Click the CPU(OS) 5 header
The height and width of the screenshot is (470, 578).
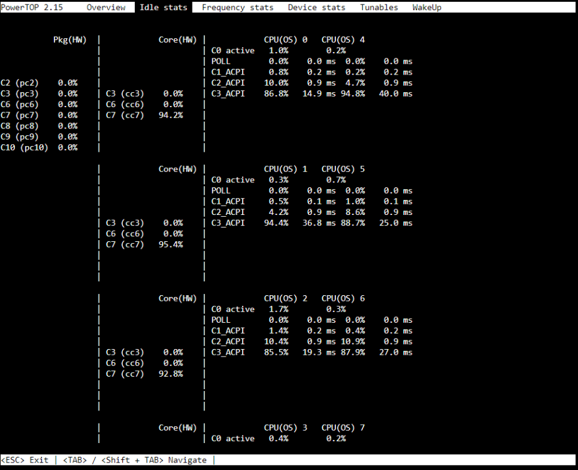(x=343, y=169)
